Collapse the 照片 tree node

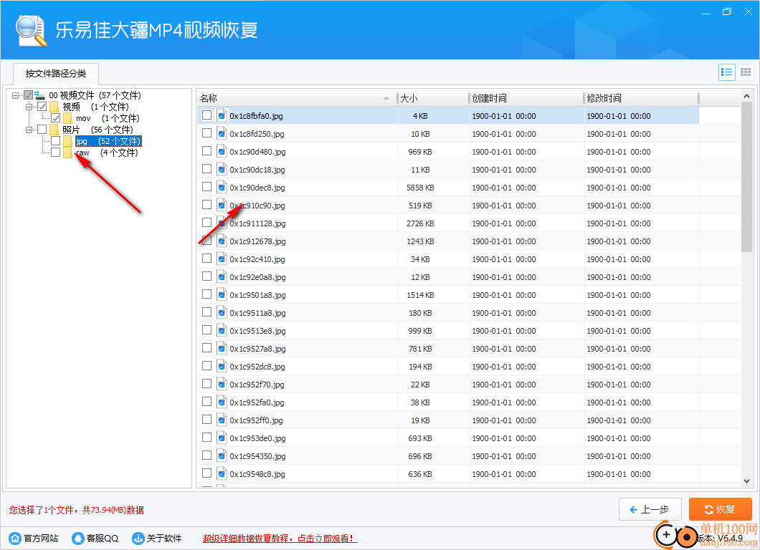[x=29, y=130]
